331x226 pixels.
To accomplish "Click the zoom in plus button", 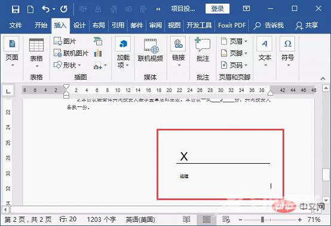I will click(x=299, y=220).
